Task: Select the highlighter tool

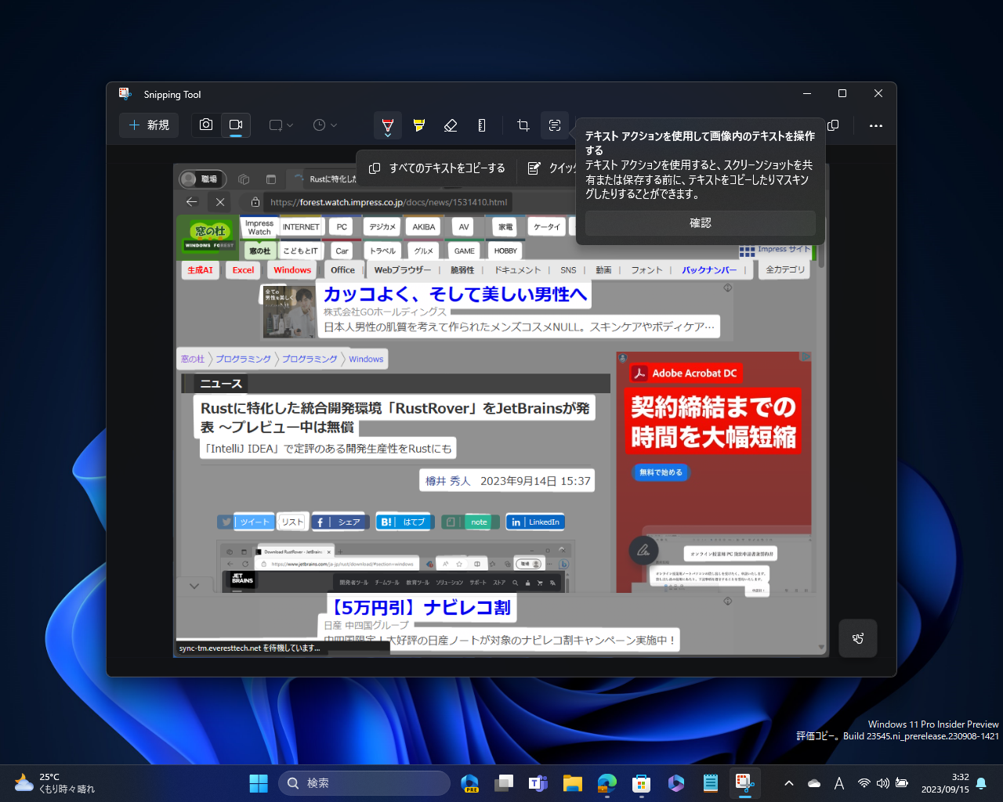Action: pos(418,125)
